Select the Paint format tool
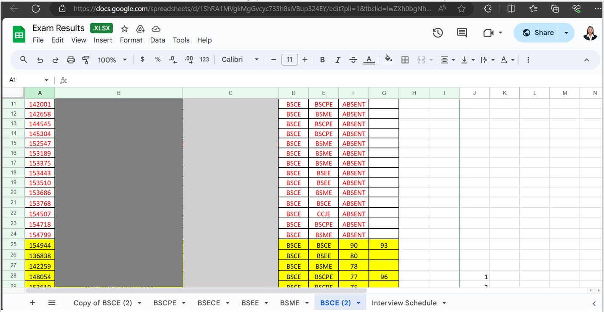This screenshot has height=312, width=604. (x=86, y=60)
